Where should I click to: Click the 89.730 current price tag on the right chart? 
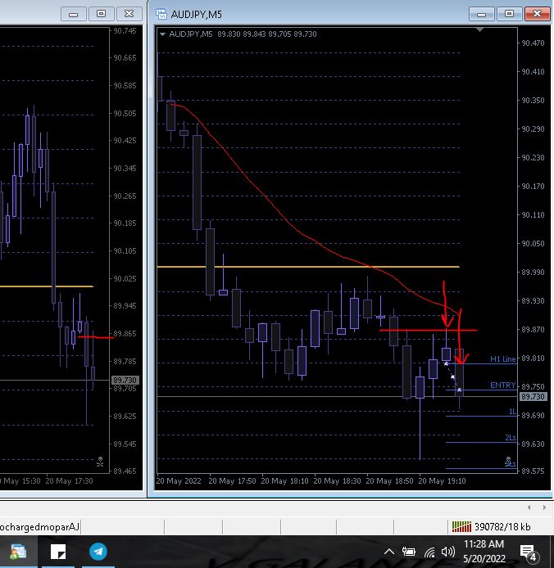(x=533, y=397)
